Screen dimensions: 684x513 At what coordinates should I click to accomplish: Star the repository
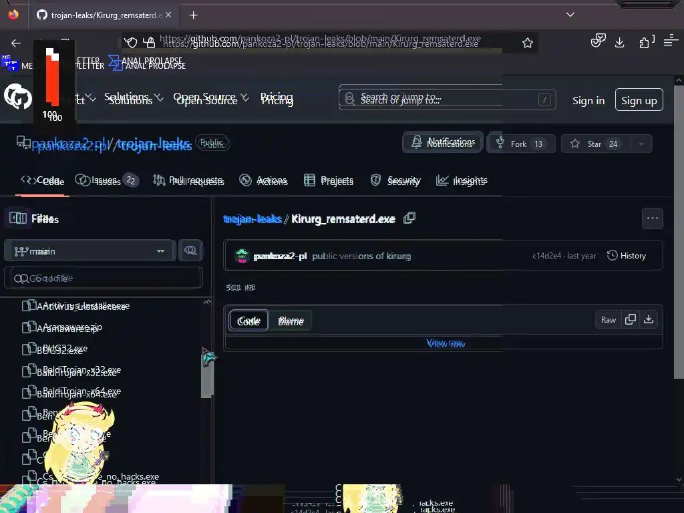pos(595,144)
